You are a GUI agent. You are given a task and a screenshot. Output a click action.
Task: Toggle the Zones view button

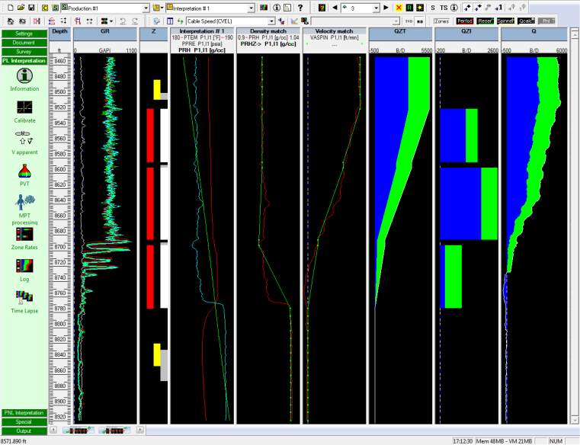point(441,21)
